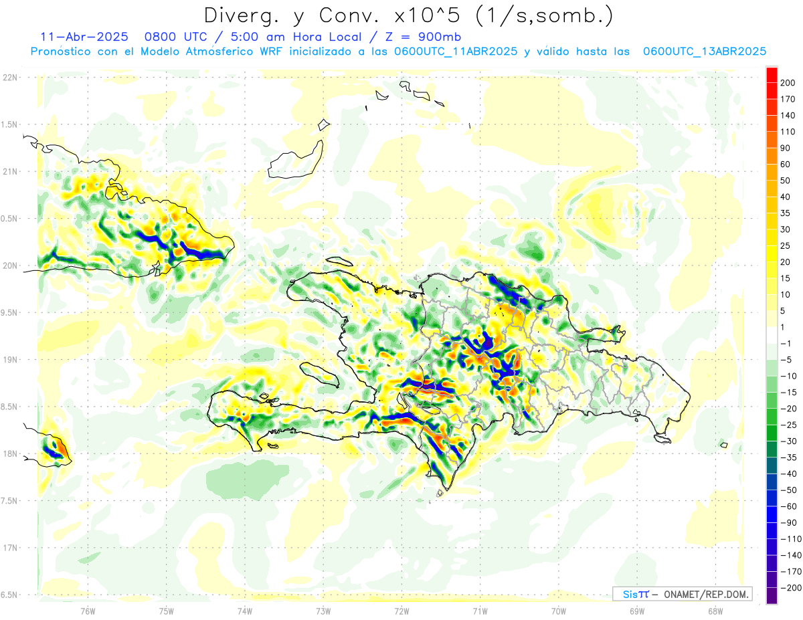Click the '71W' longitude label
The height and width of the screenshot is (620, 803).
(x=480, y=611)
